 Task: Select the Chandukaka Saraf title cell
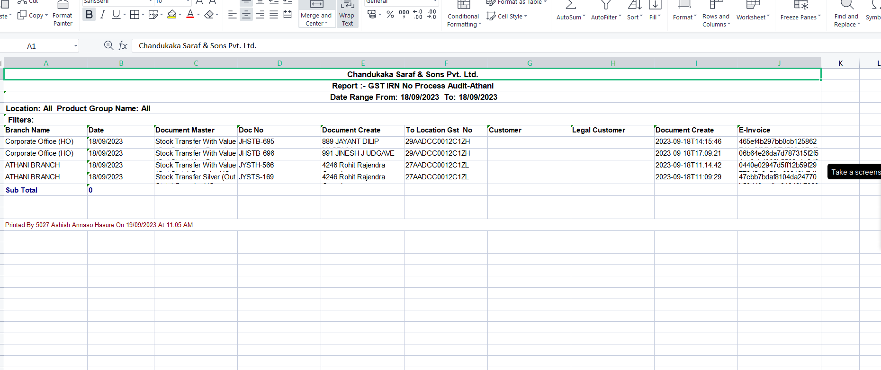413,74
